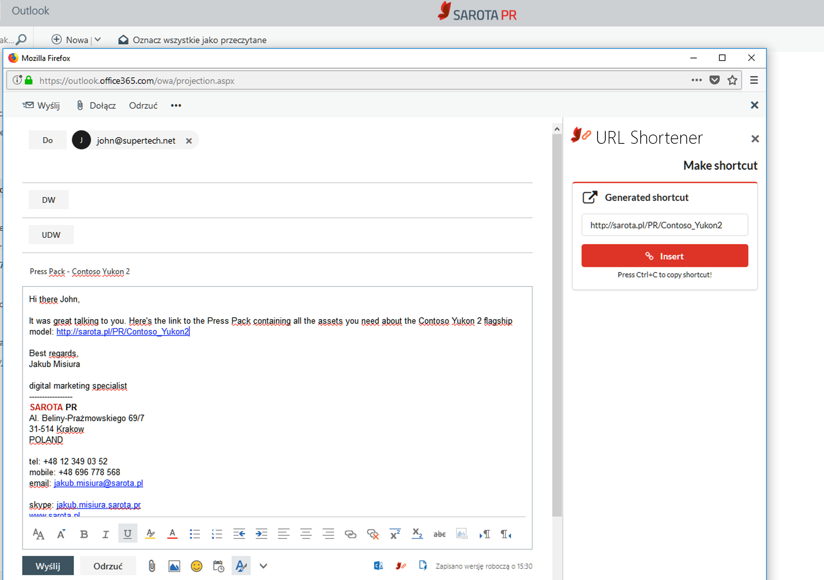Apply superscript formatting
This screenshot has width=824, height=580.
click(x=395, y=534)
